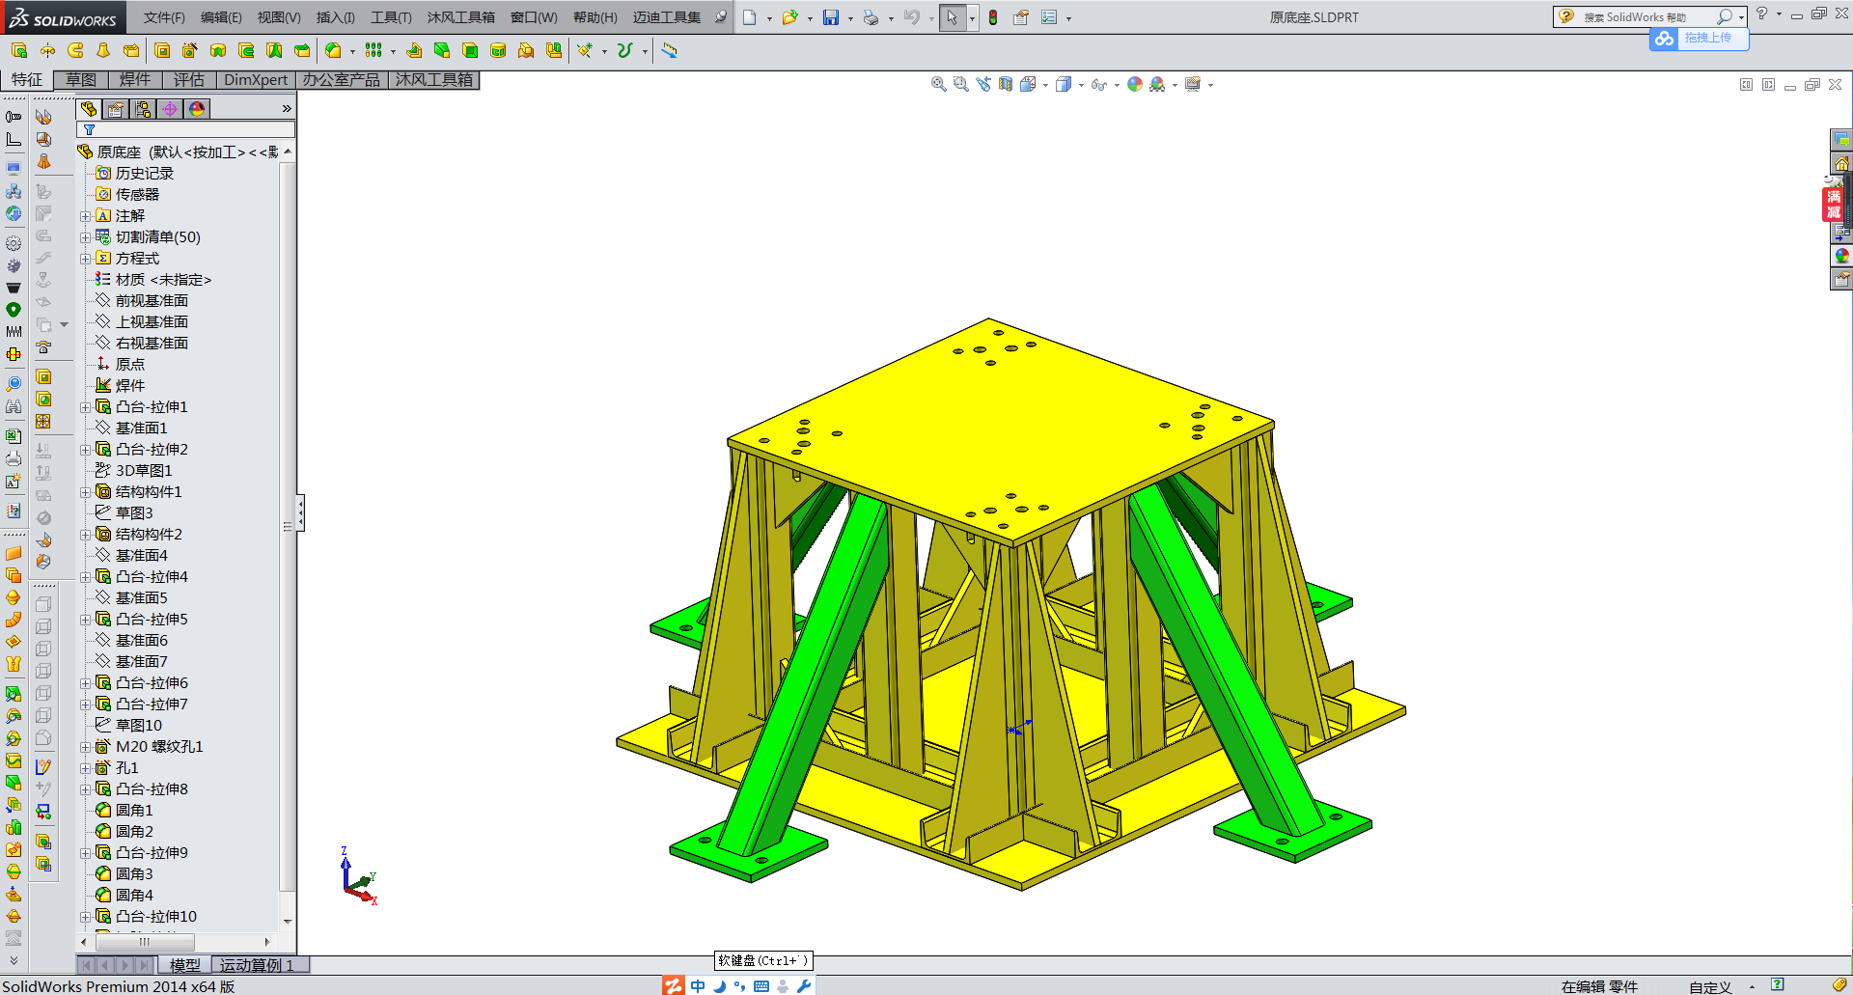Click the 自定义 status bar button
Screen dimensions: 1853x995
pos(1710,986)
